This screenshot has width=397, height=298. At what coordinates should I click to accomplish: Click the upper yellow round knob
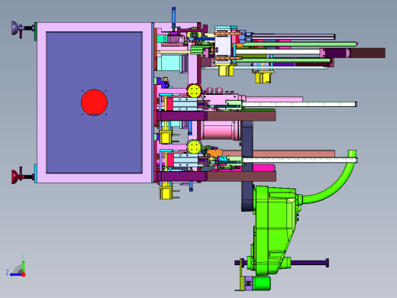tap(195, 91)
